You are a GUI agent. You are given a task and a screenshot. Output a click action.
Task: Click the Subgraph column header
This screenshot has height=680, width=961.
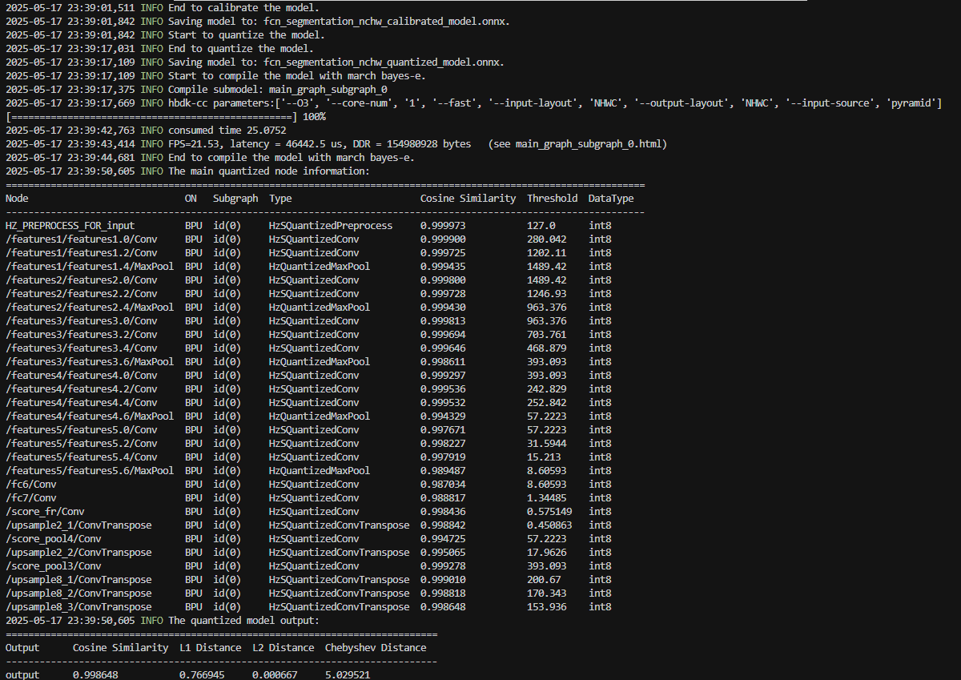tap(235, 199)
